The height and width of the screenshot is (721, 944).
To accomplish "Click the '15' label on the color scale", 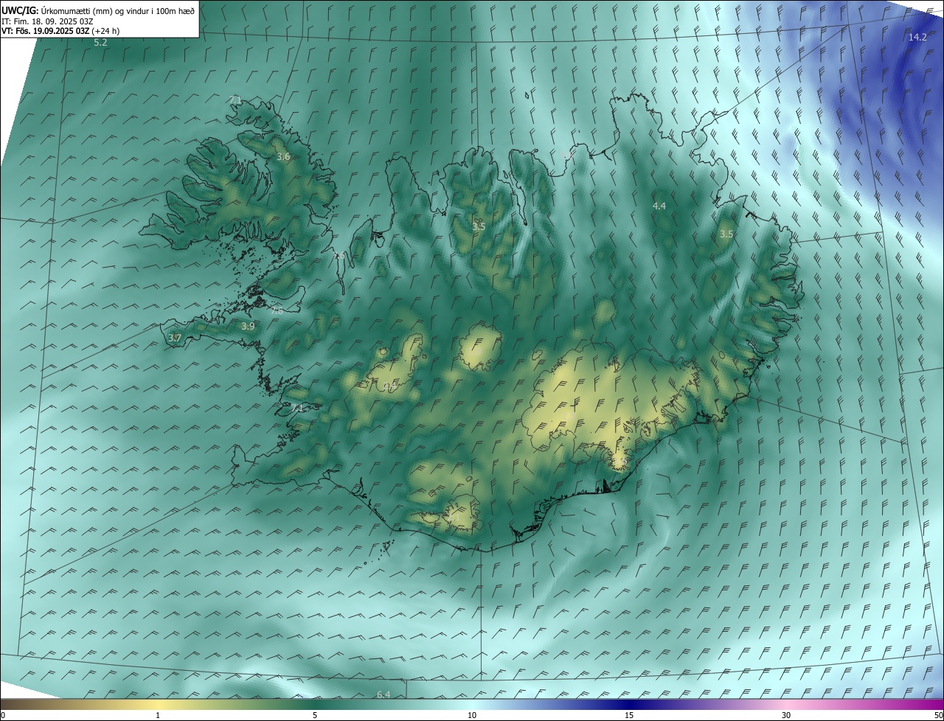I will click(x=629, y=715).
